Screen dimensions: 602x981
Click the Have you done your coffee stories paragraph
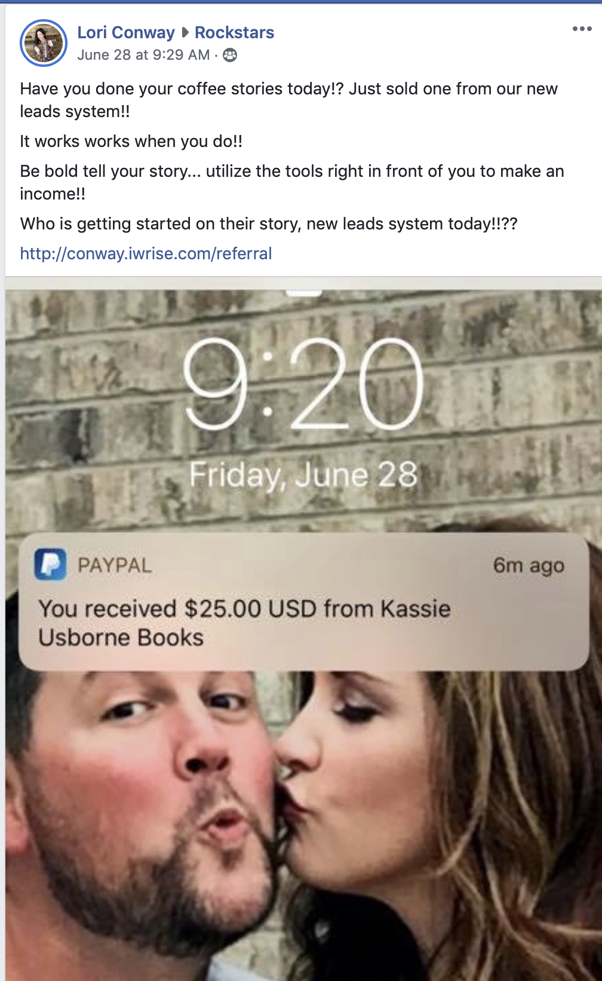(x=288, y=100)
